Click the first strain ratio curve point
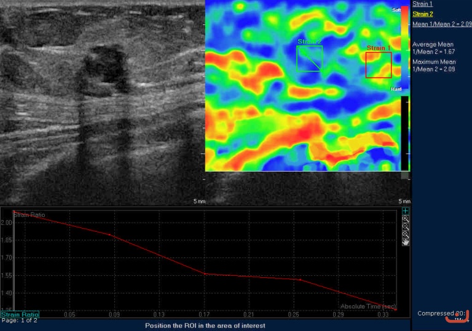 click(x=14, y=211)
